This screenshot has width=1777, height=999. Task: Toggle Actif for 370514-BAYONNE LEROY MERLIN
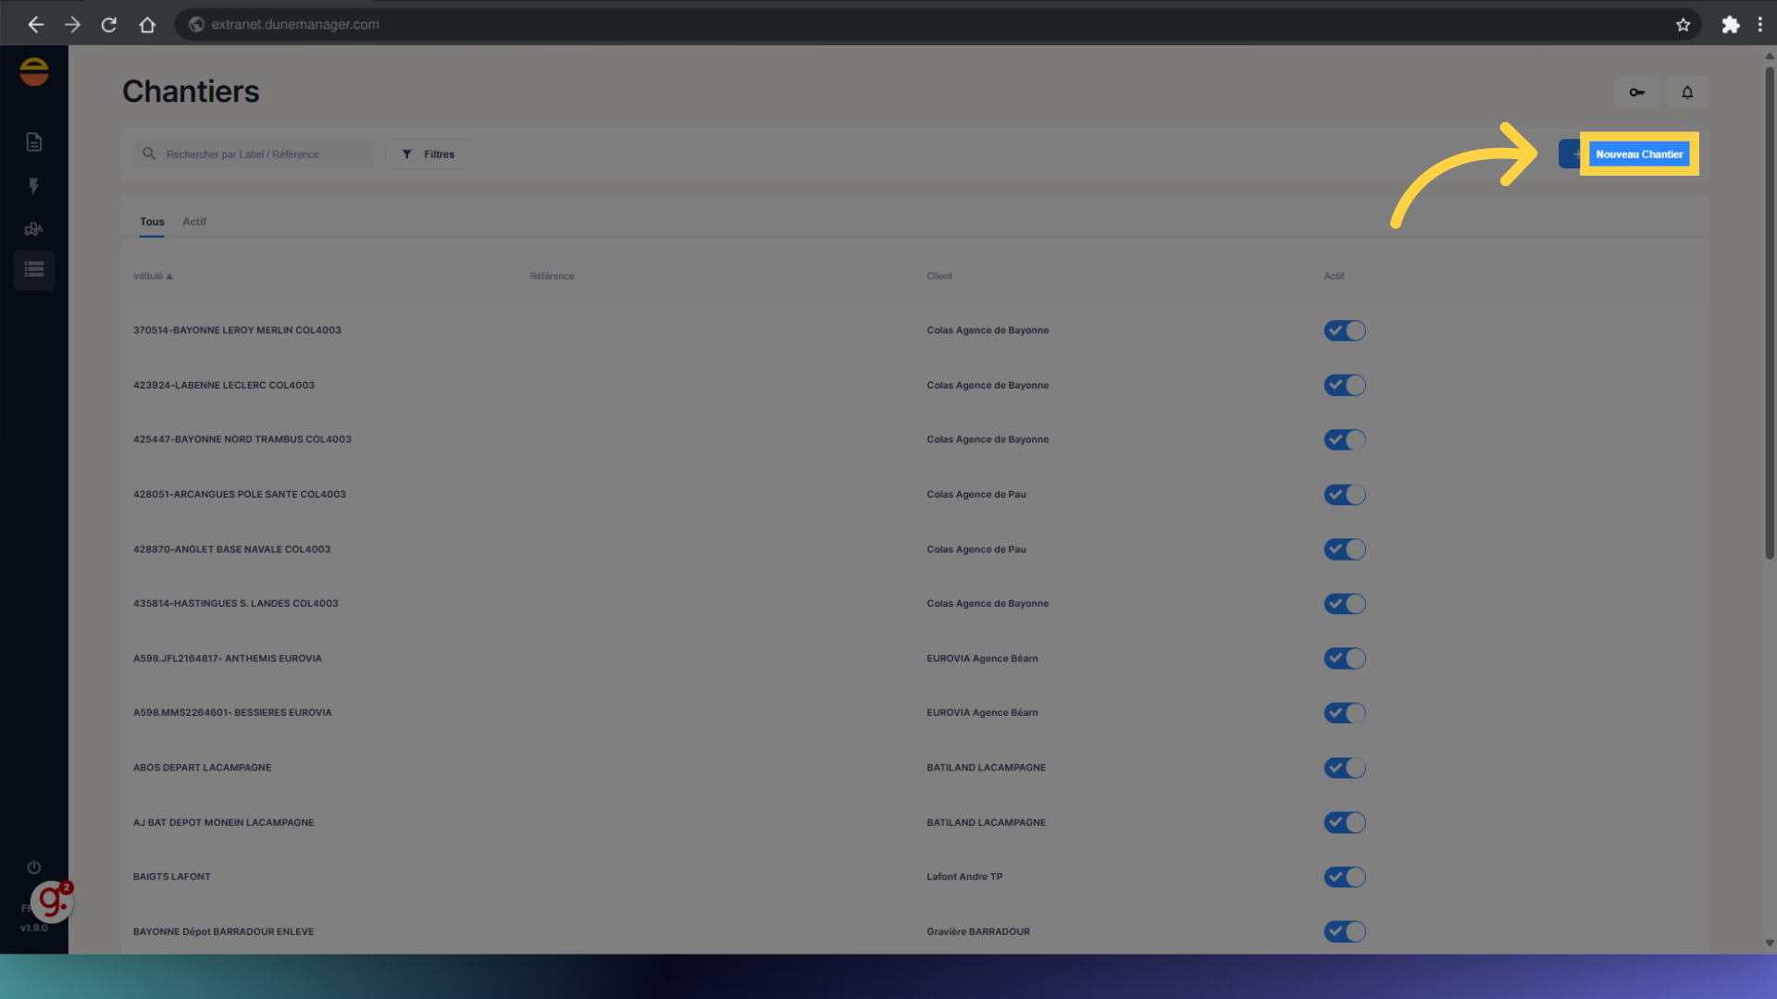point(1344,330)
